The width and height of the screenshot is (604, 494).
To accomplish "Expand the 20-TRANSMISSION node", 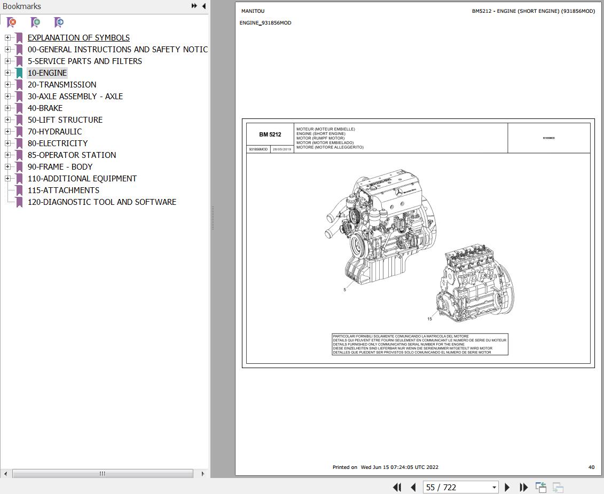I will pos(7,85).
